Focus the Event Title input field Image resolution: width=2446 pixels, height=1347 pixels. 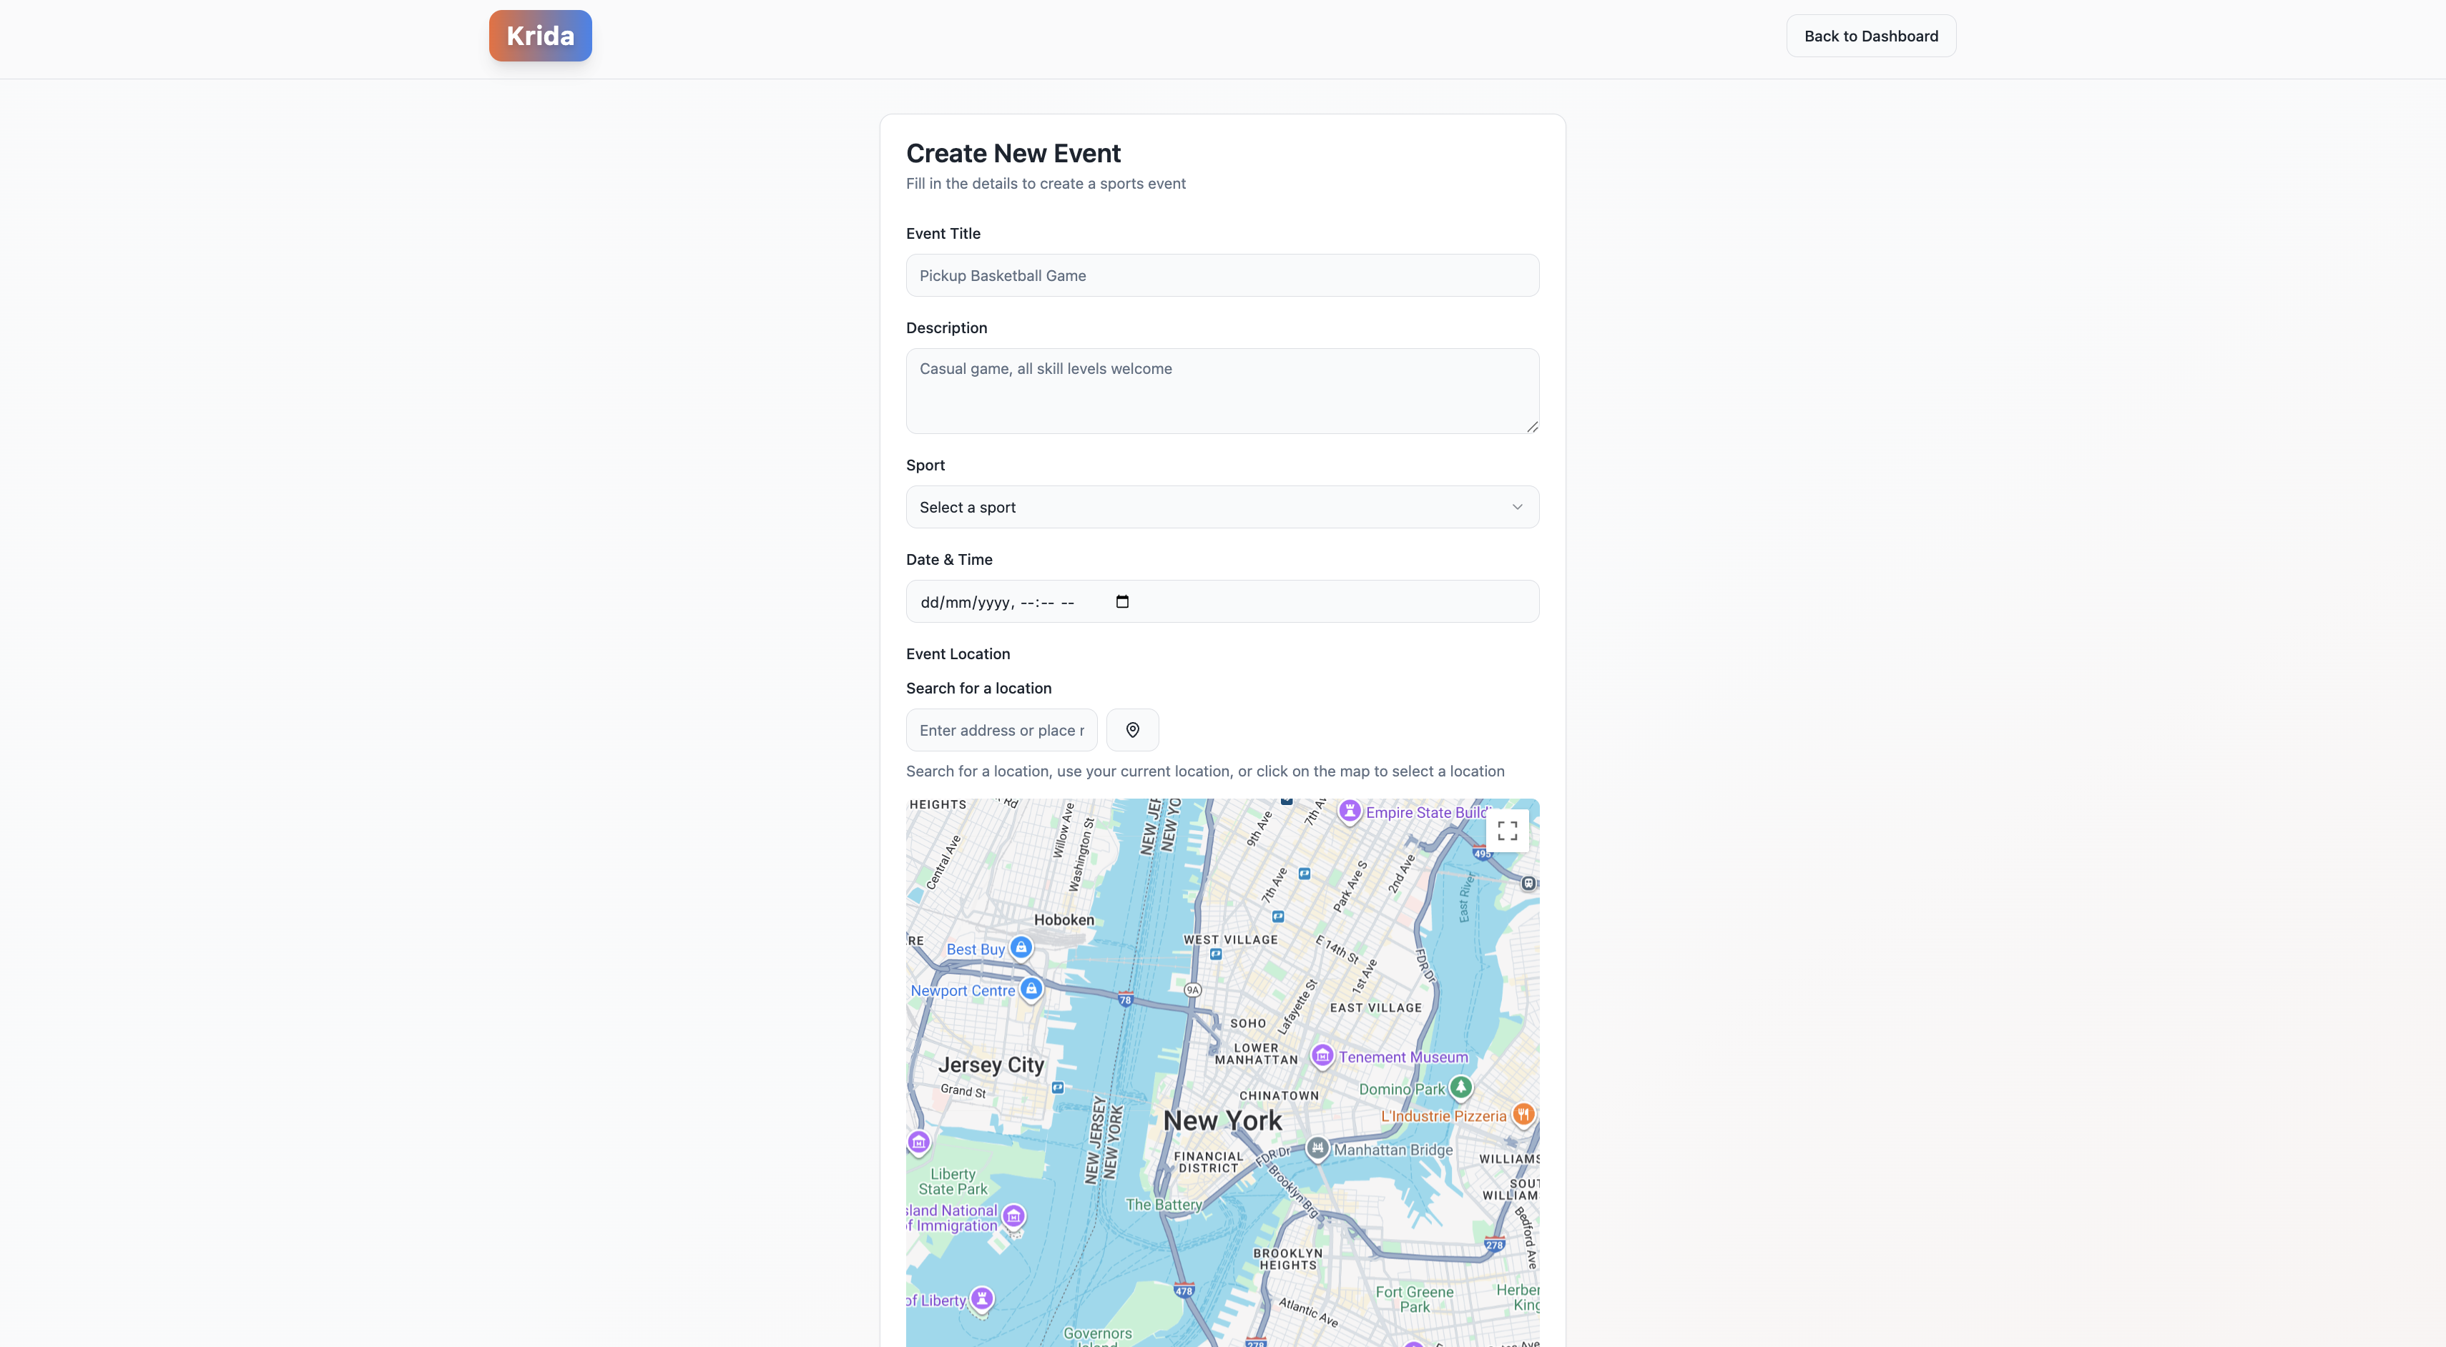pyautogui.click(x=1221, y=275)
